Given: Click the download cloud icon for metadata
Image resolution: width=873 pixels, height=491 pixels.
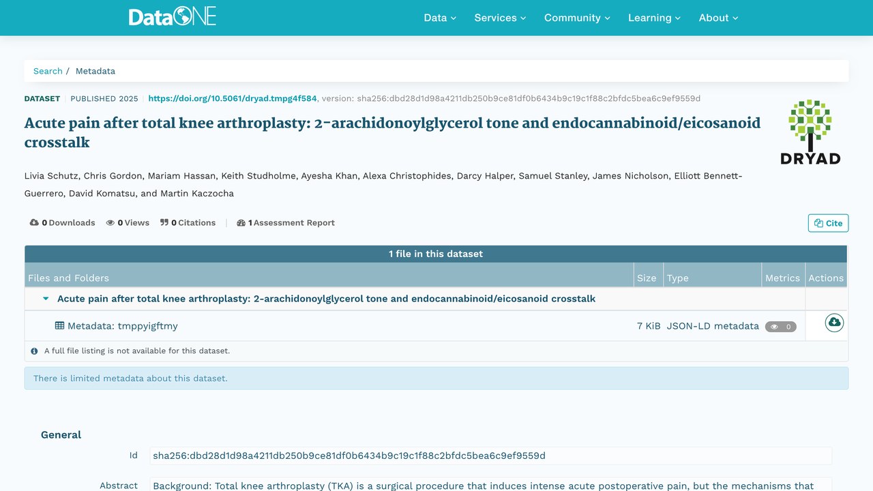Looking at the screenshot, I should click(834, 323).
